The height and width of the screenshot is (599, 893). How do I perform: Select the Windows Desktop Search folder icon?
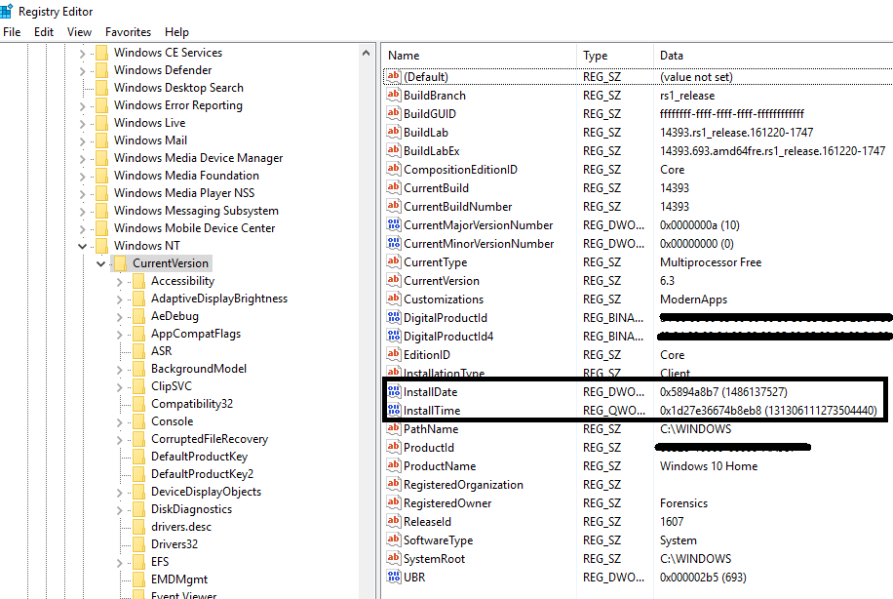pos(102,88)
